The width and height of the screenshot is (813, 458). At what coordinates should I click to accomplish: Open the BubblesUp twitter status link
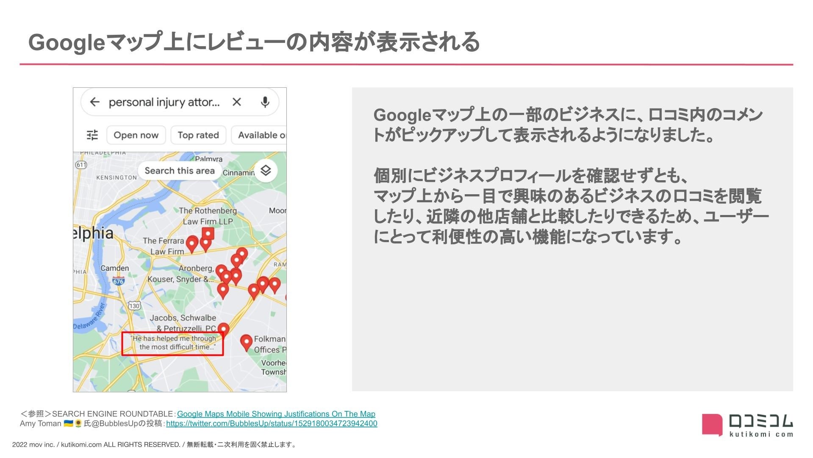click(272, 423)
